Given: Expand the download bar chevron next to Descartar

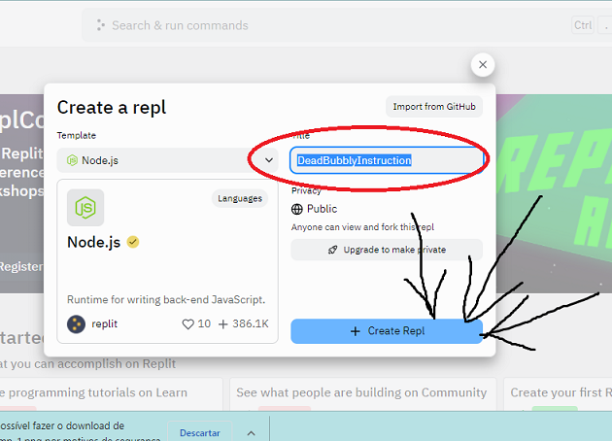Looking at the screenshot, I should pos(250,432).
